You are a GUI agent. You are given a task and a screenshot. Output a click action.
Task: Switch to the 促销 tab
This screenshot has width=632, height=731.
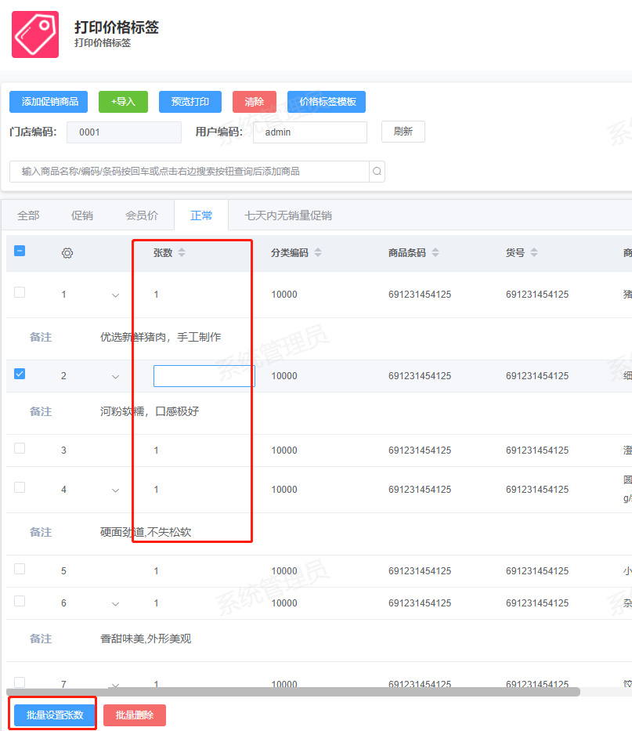82,215
